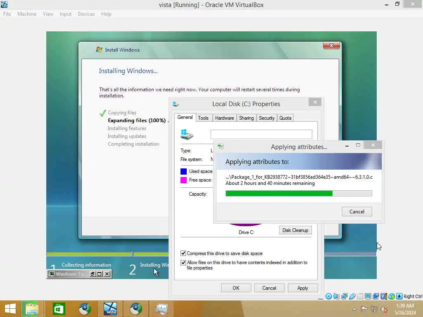
Task: Click the blue Used space swatch
Action: pos(183,171)
